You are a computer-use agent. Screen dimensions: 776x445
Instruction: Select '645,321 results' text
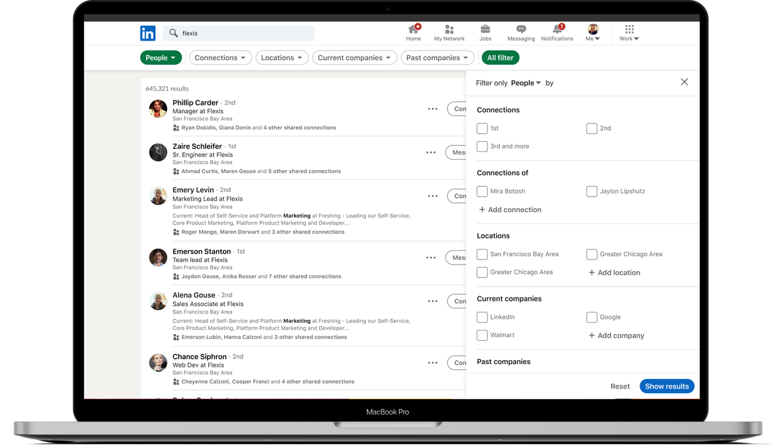pos(167,89)
